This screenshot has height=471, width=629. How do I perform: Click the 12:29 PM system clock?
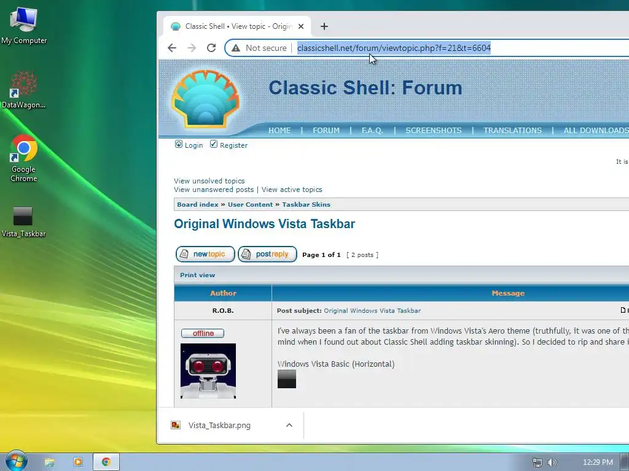click(598, 462)
